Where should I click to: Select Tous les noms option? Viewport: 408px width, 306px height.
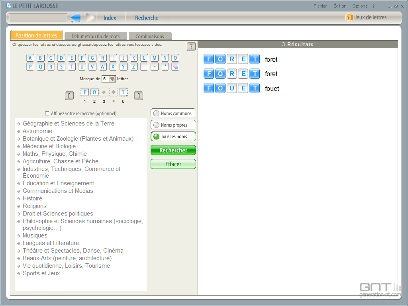(x=173, y=137)
